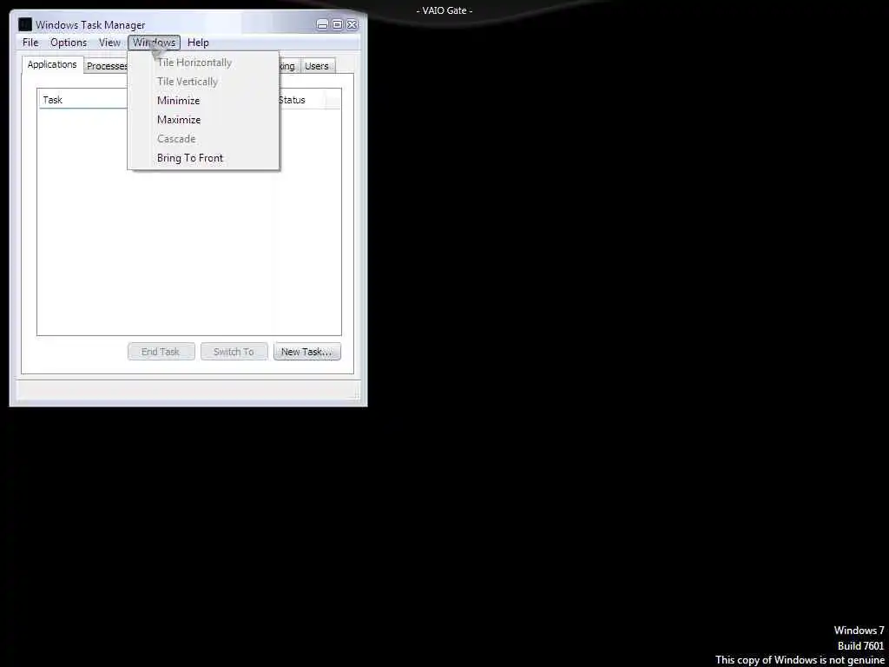This screenshot has height=667, width=889.
Task: Close the open Windows menu
Action: click(x=155, y=43)
